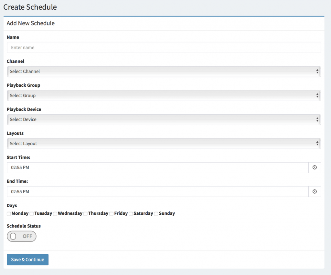Check the Saturday checkbox
Viewport: 331px width, 275px height.
(x=131, y=214)
